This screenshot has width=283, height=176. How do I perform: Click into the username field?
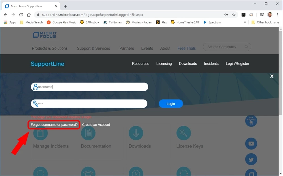(x=90, y=87)
